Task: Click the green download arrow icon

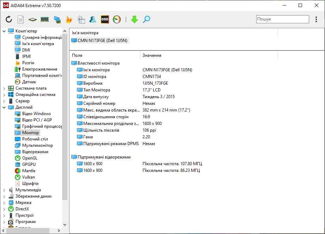Action: 134,19
